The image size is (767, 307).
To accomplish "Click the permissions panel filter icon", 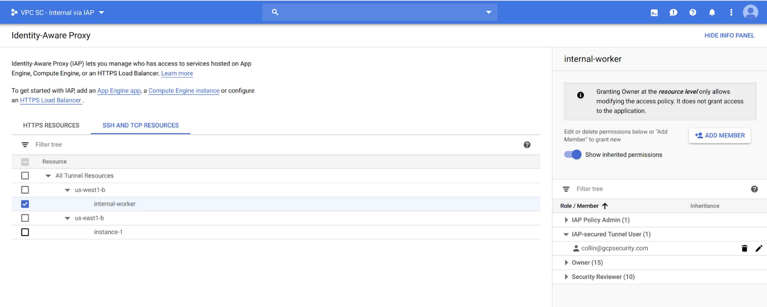I will [x=566, y=189].
